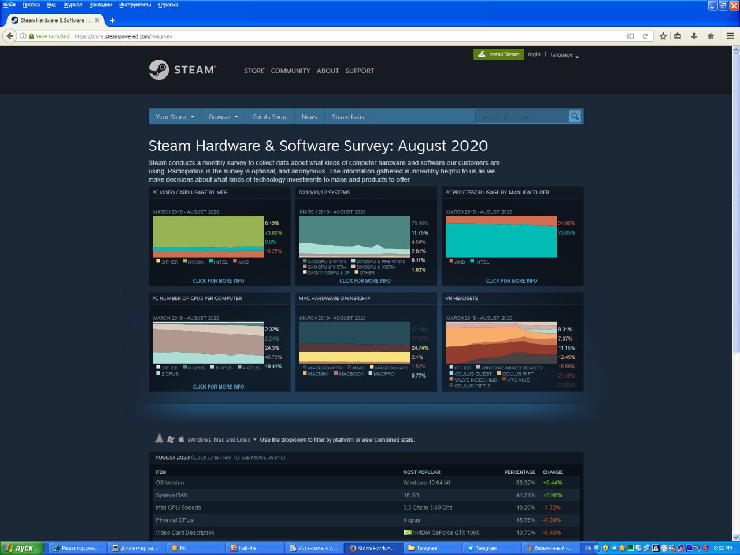Image resolution: width=740 pixels, height=555 pixels.
Task: Open the Инструменты menu
Action: pos(135,5)
